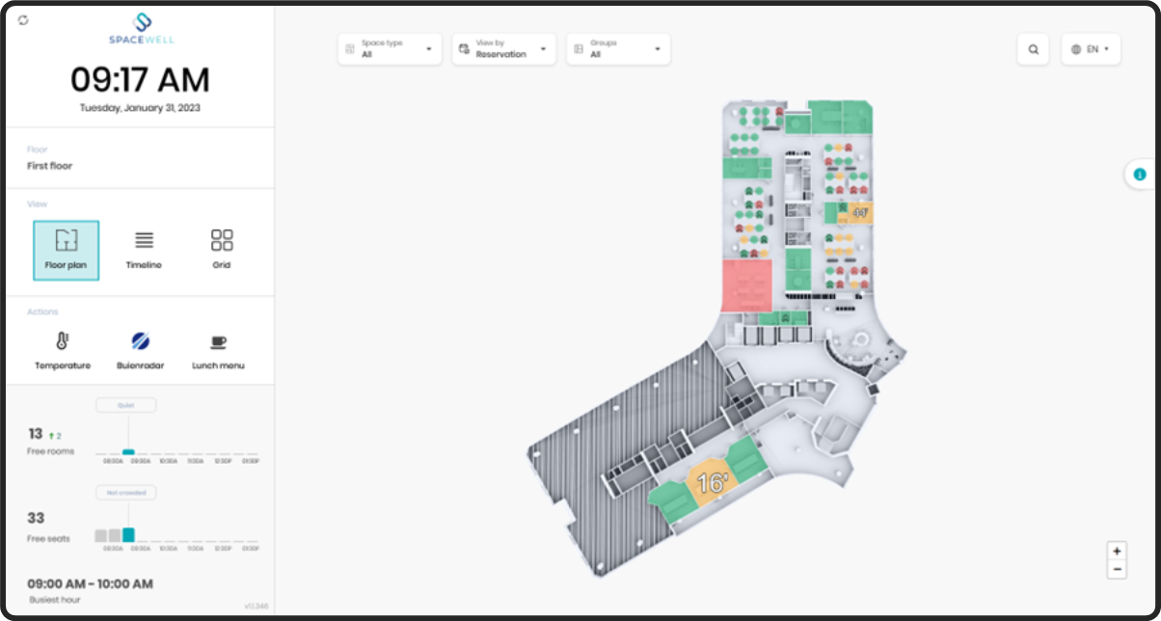Expand the View by Reservation dropdown
1161x621 pixels.
(503, 49)
